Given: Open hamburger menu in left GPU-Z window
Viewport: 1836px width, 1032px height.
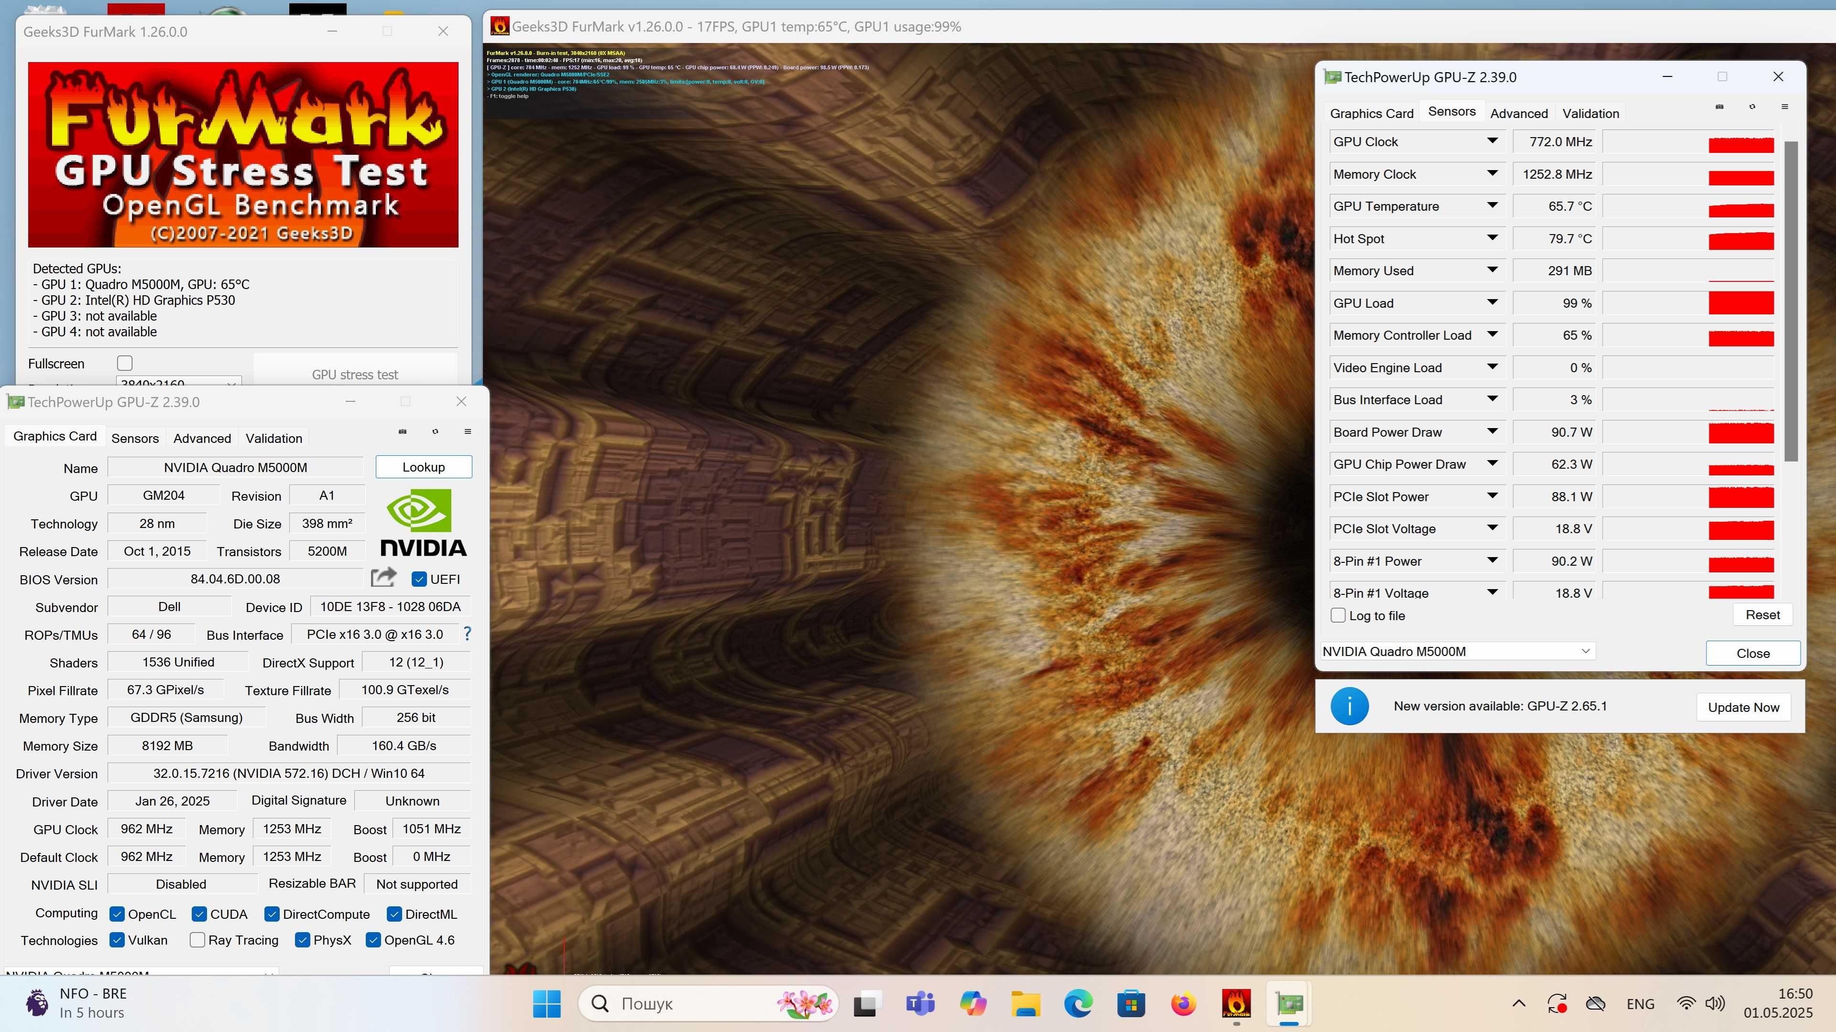Looking at the screenshot, I should [468, 431].
